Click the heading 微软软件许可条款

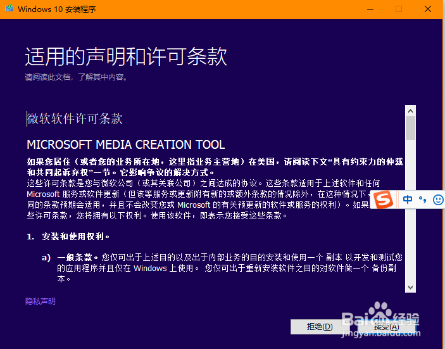tap(75, 118)
